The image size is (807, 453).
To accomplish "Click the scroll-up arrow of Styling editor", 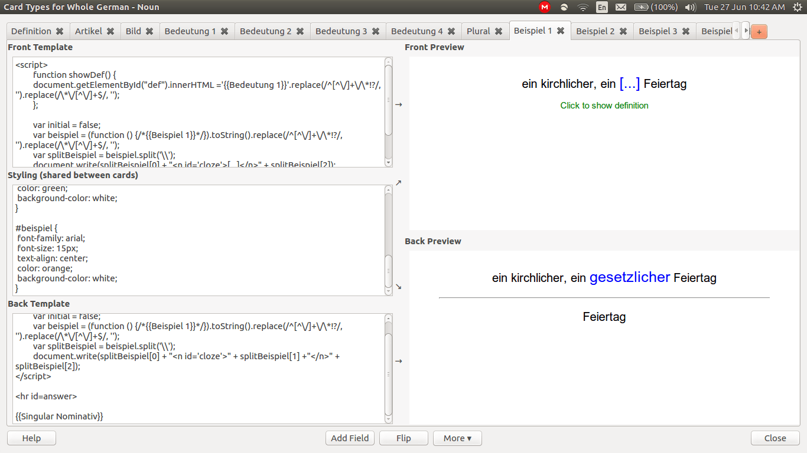I will pos(388,189).
